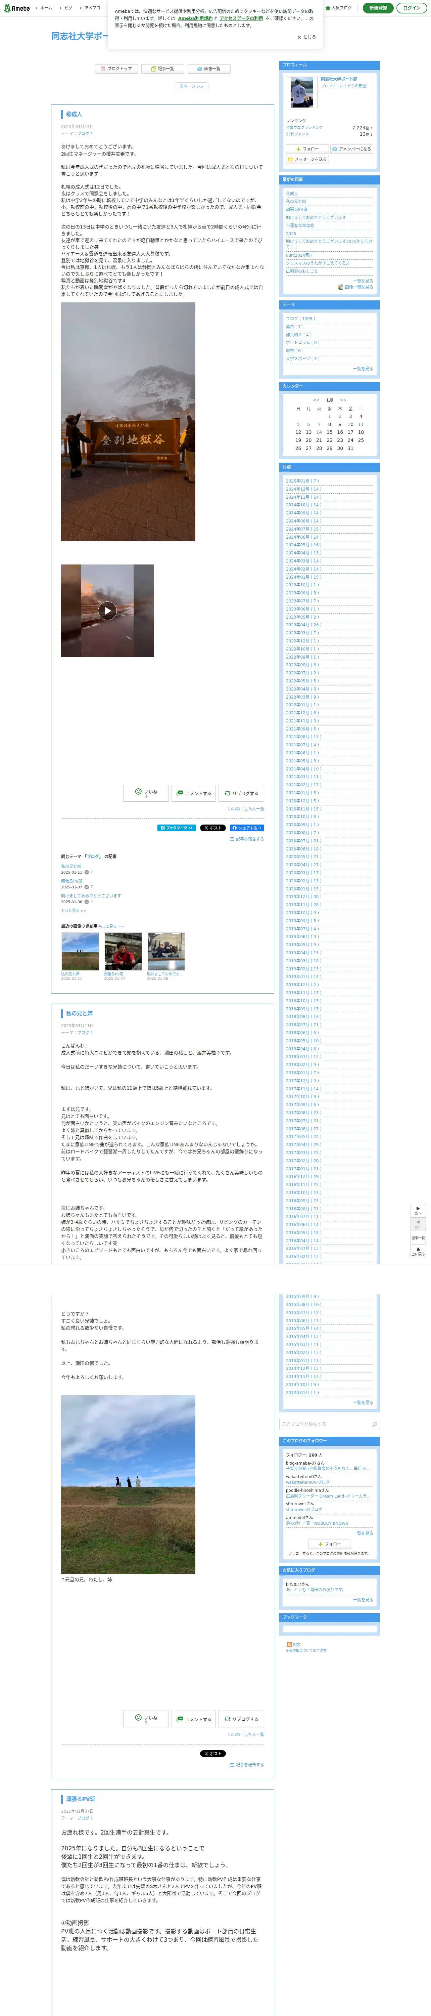
Task: Select the 部員紹介 theme in the sidebar
Action: [299, 334]
